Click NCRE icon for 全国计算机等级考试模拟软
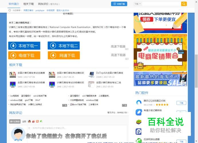This screenshot has width=198, height=143. (52, 75)
